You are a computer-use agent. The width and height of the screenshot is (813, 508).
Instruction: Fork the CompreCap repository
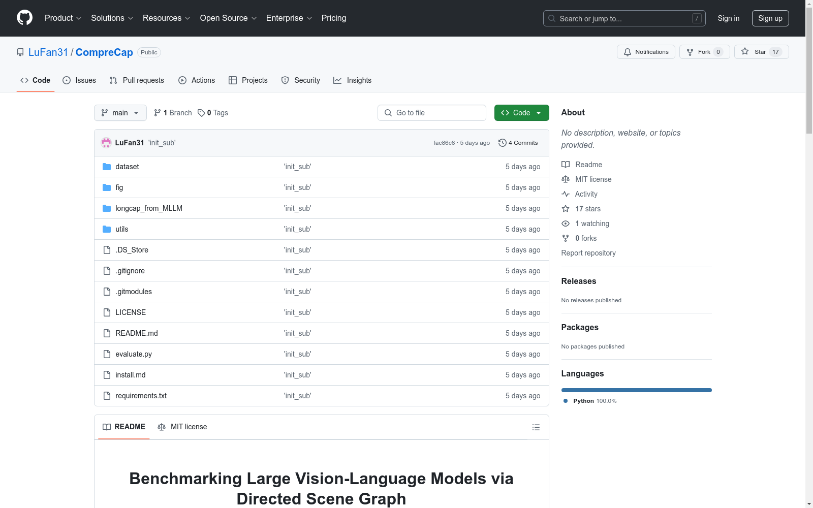705,52
